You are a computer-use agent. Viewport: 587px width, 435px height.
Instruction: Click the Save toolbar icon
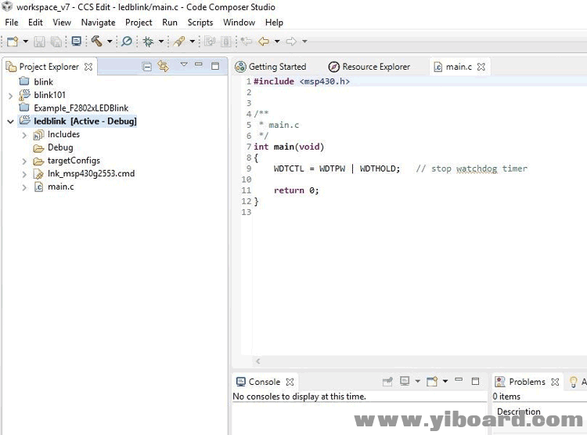point(39,42)
